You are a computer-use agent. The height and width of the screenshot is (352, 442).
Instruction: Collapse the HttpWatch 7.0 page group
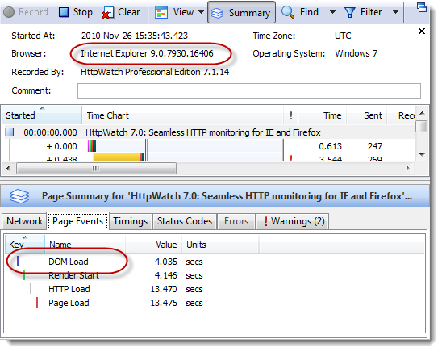(x=10, y=132)
